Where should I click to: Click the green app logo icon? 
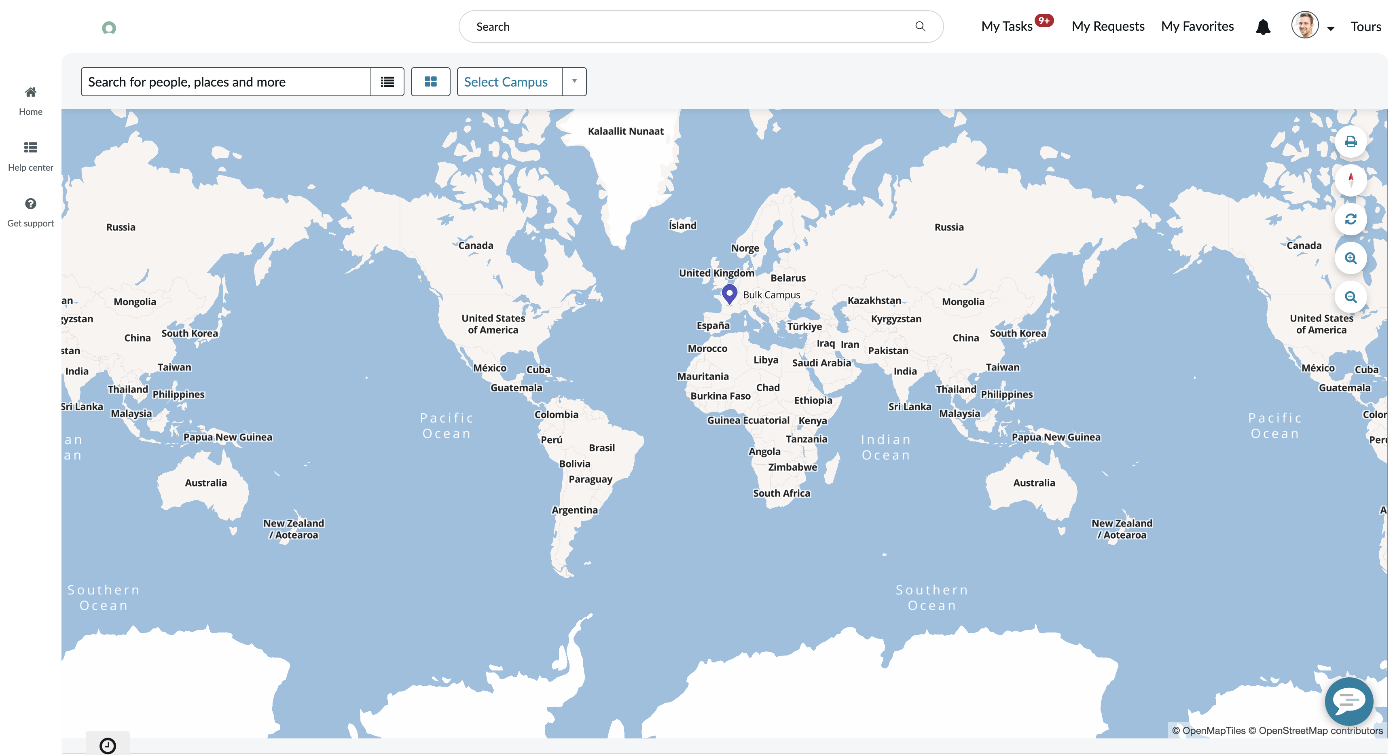tap(109, 27)
